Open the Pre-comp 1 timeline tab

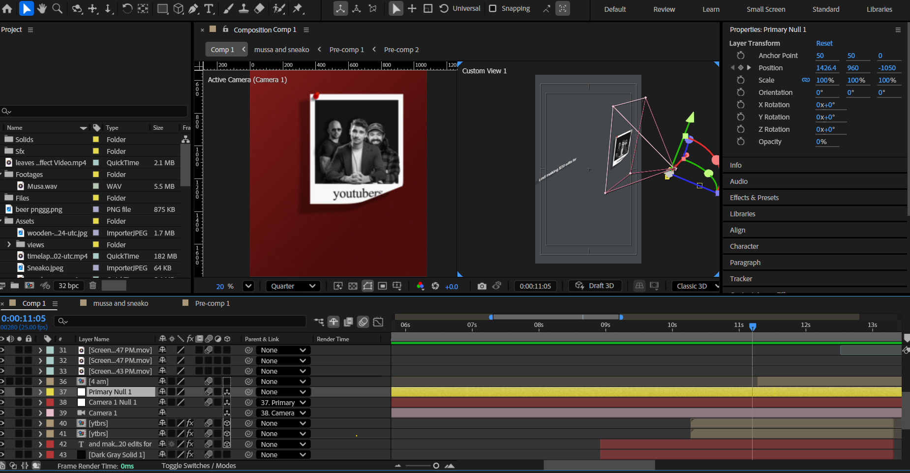click(x=212, y=303)
